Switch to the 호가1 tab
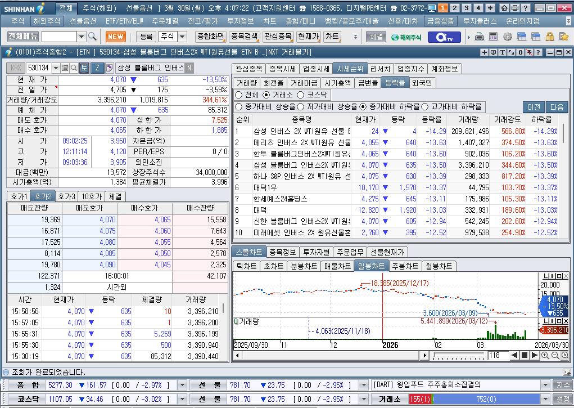 pos(19,196)
